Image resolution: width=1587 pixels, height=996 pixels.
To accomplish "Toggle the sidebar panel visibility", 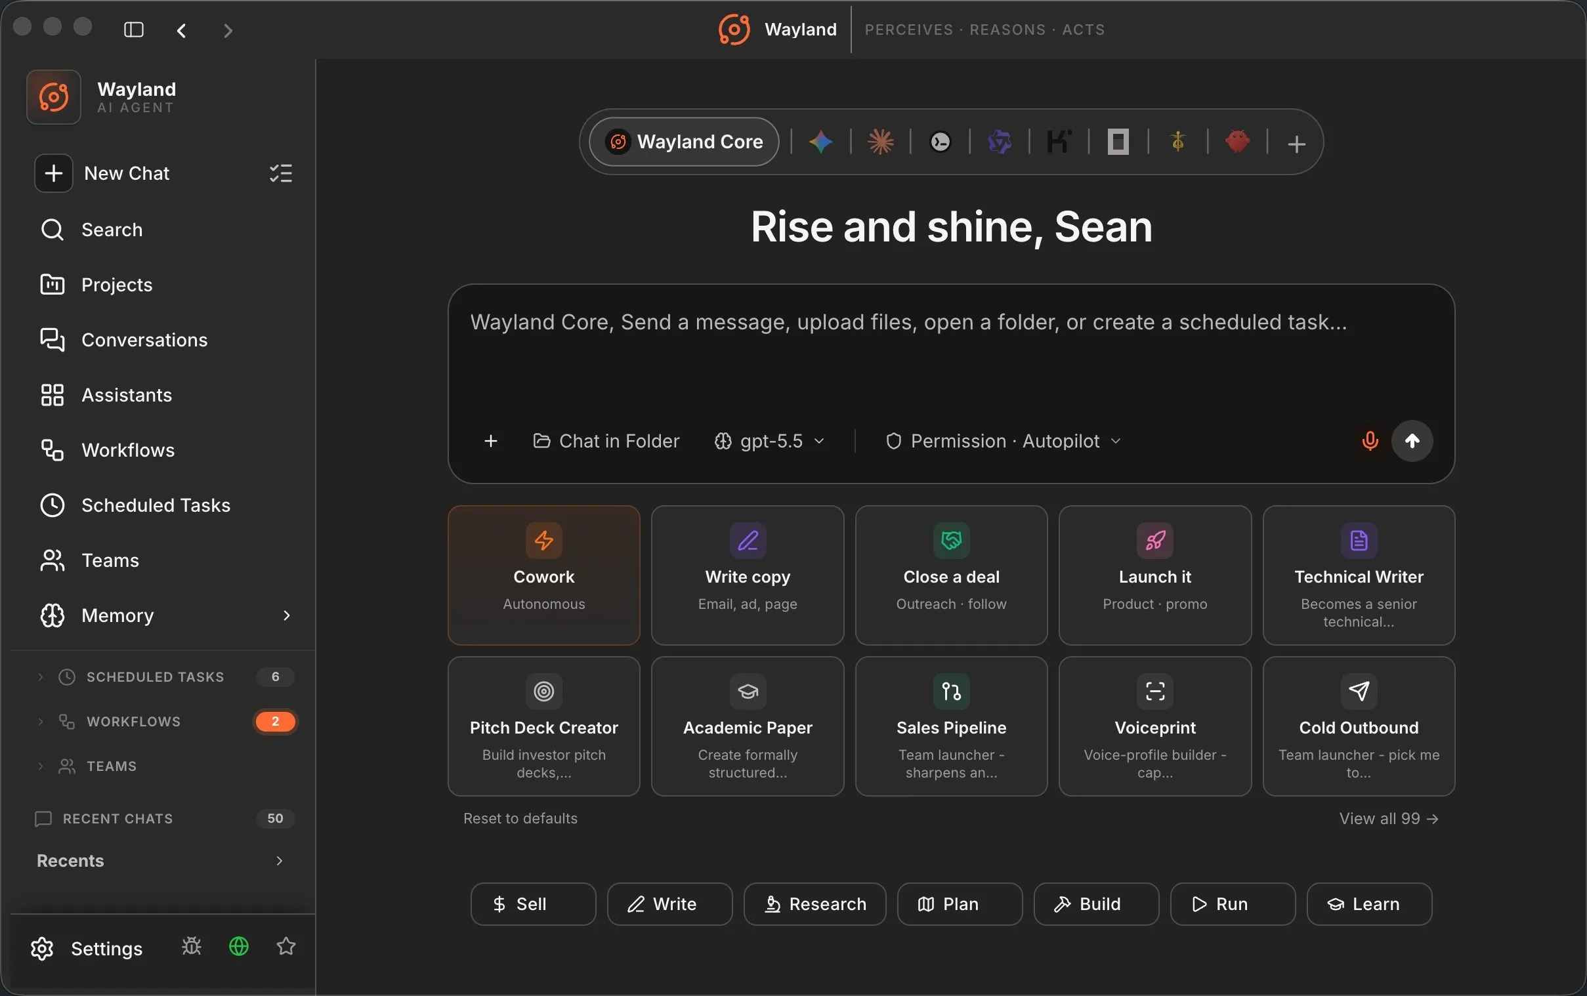I will tap(134, 30).
